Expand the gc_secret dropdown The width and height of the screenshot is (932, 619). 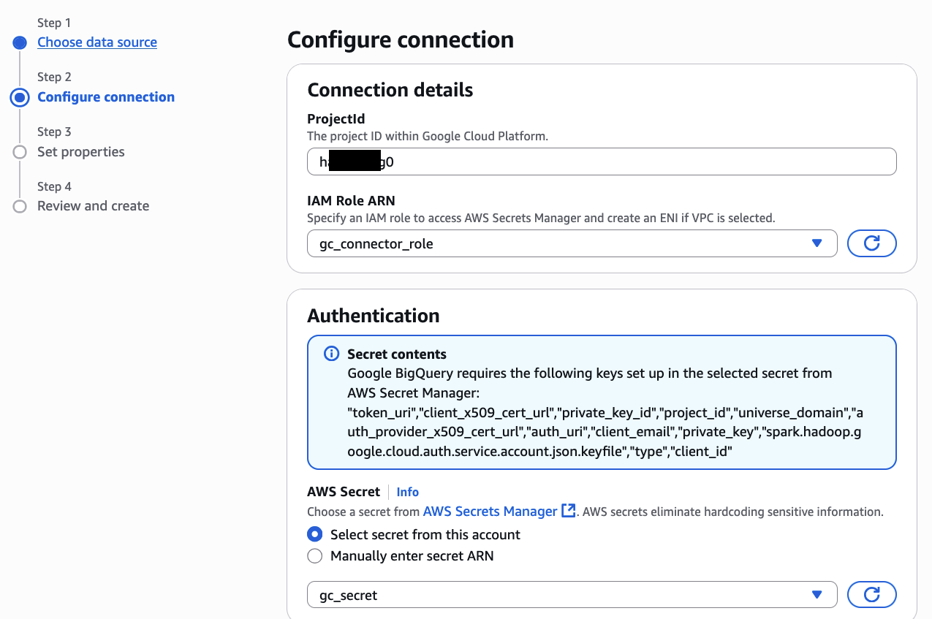572,595
